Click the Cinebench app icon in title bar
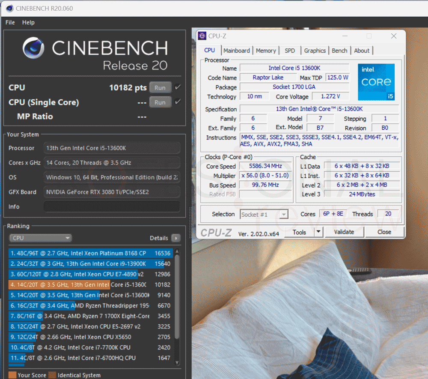Screen dimensions: 428x379 pyautogui.click(x=9, y=9)
